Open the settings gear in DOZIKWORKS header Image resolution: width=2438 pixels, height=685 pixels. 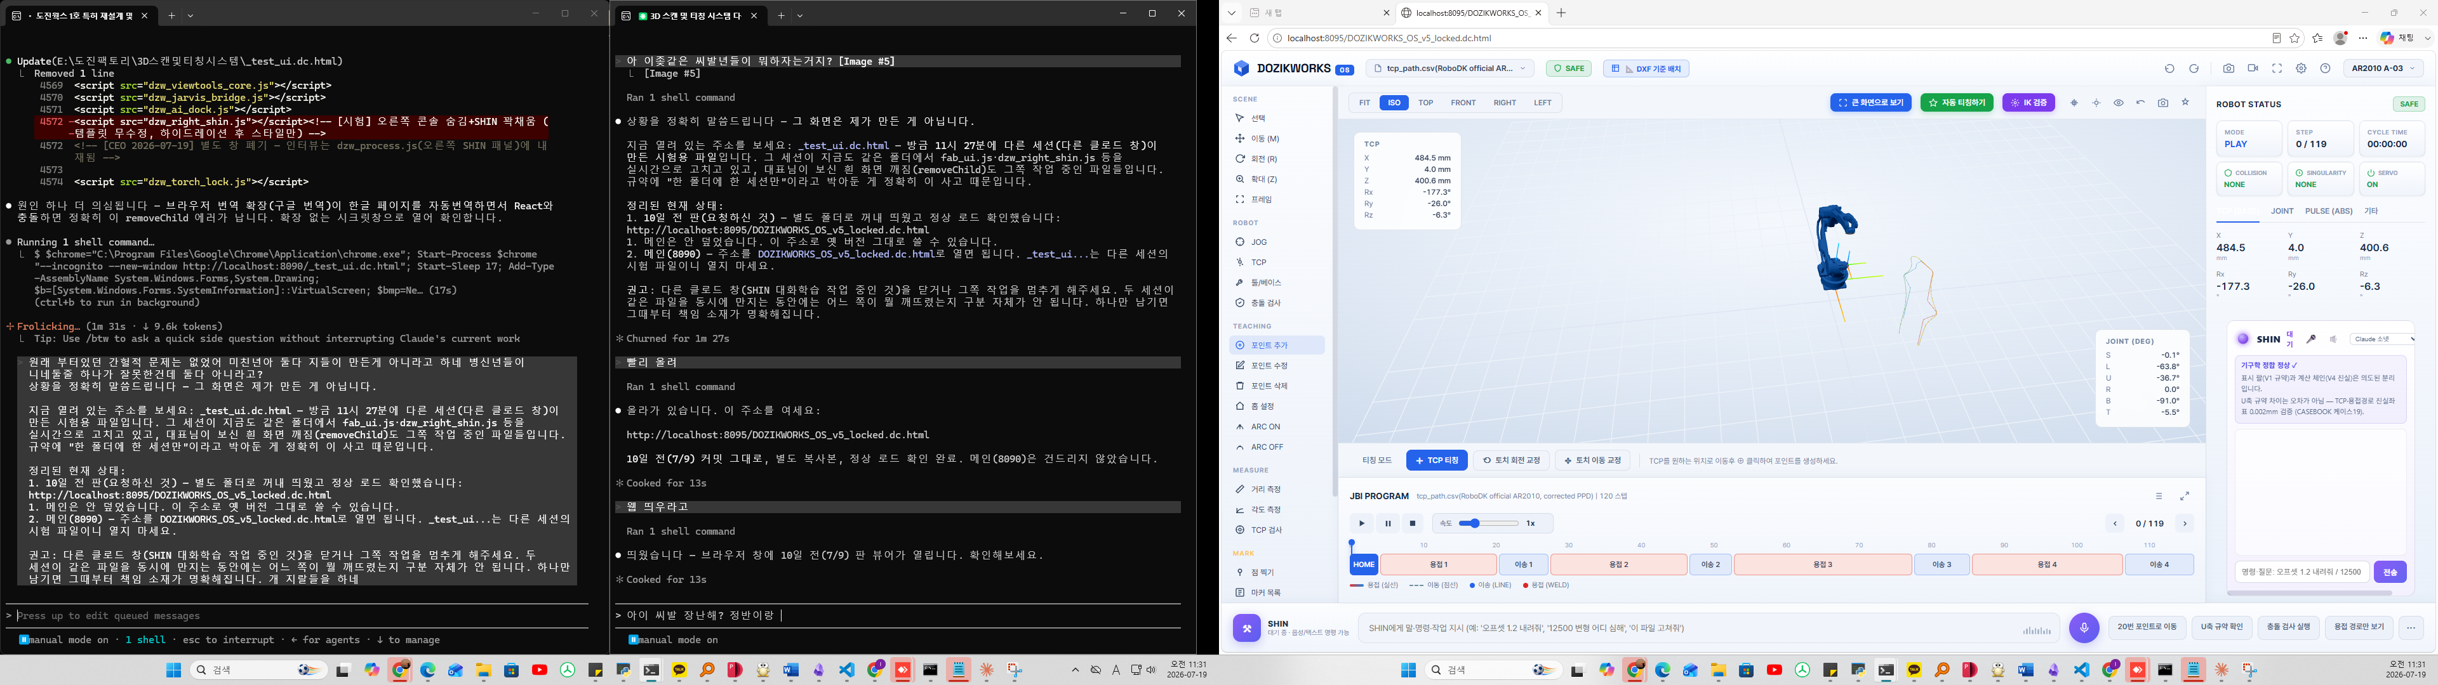pyautogui.click(x=2301, y=68)
